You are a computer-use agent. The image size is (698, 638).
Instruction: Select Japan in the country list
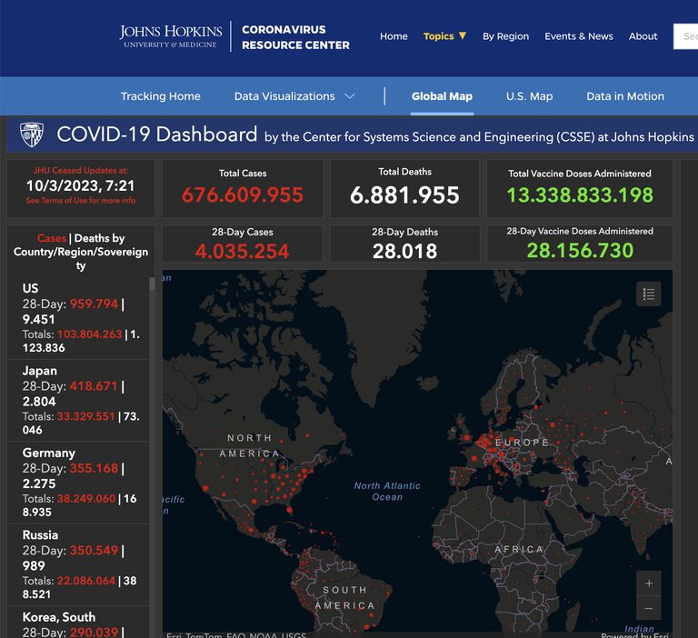coord(40,371)
